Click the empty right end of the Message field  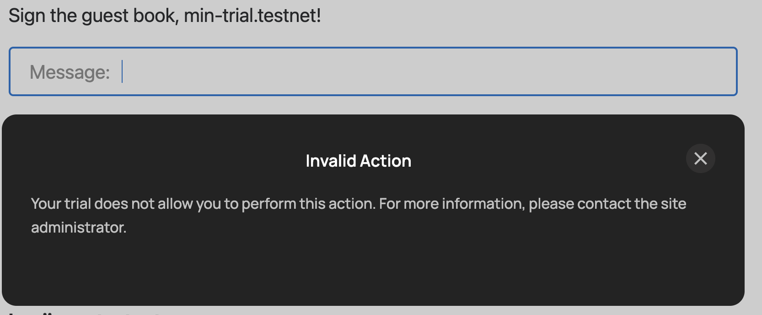(x=686, y=72)
